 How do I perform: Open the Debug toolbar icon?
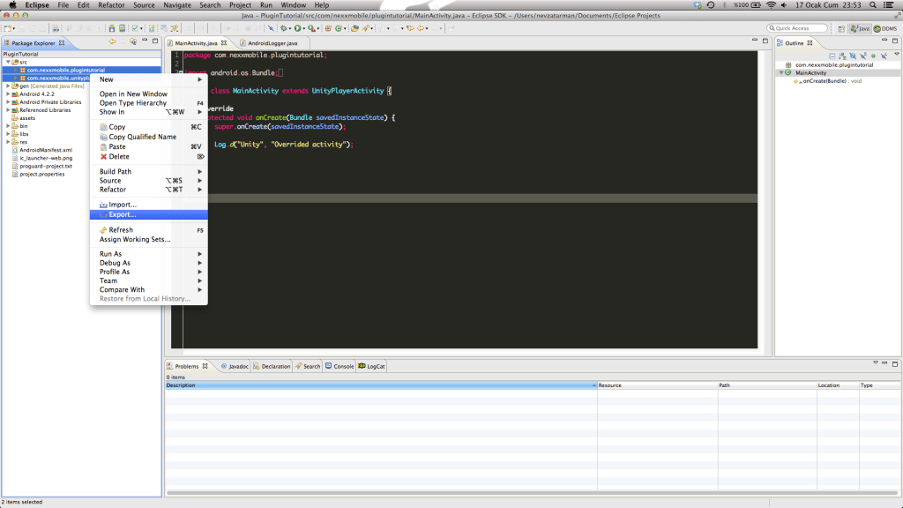tap(283, 29)
